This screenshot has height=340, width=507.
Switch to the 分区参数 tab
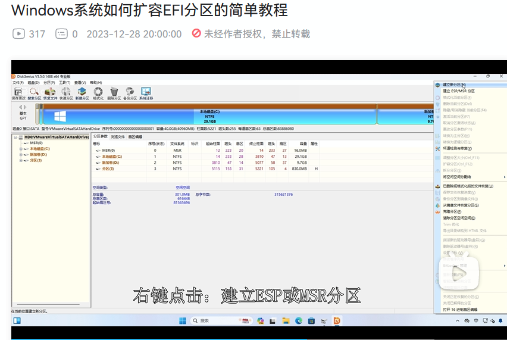click(x=101, y=136)
